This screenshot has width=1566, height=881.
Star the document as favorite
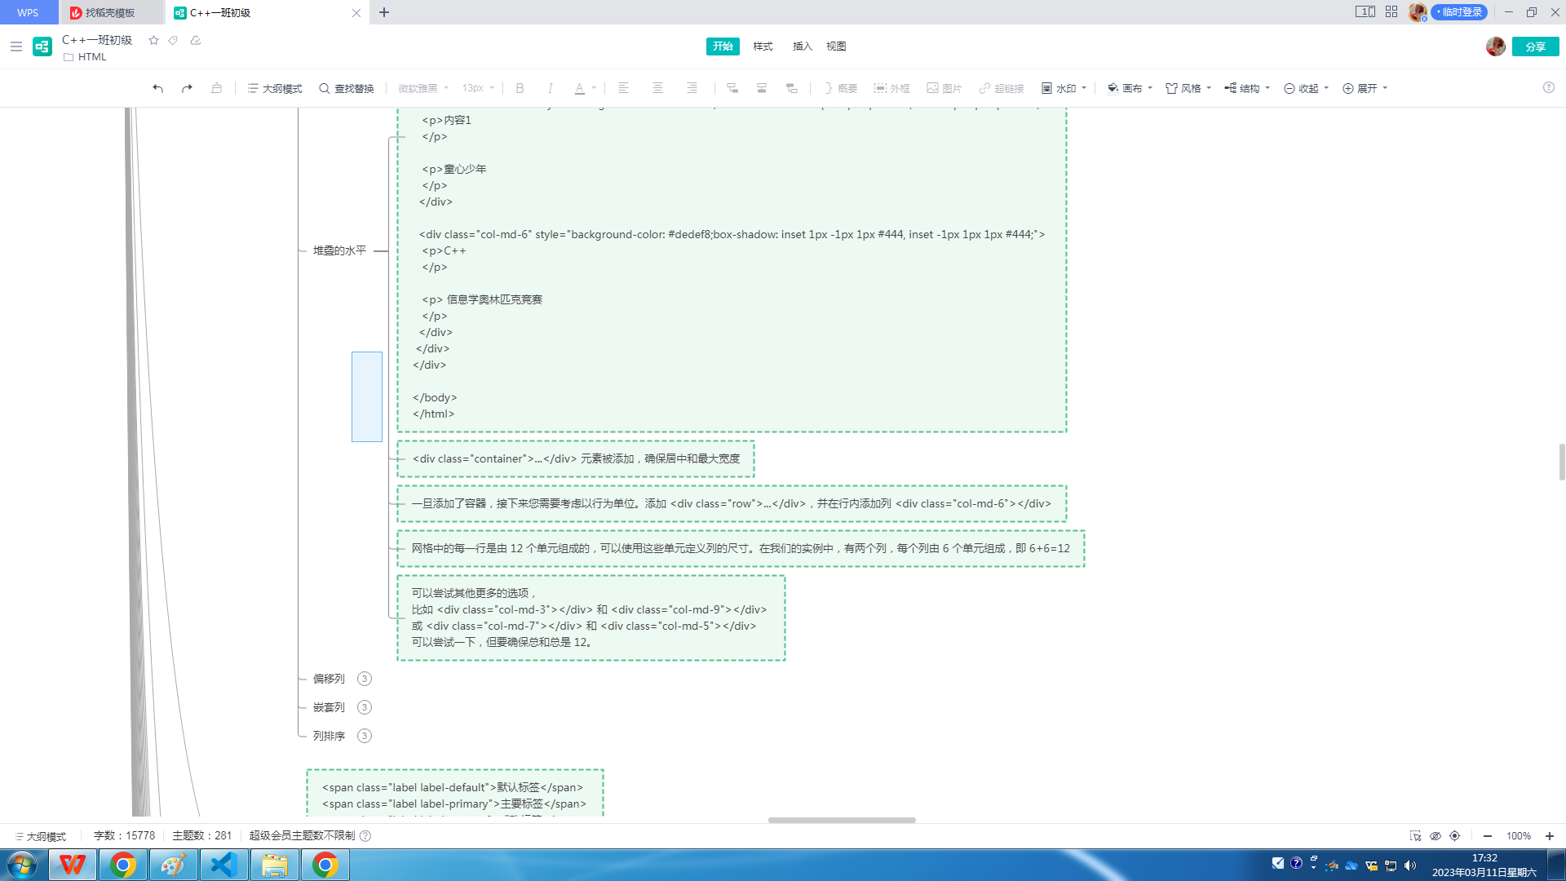[153, 40]
